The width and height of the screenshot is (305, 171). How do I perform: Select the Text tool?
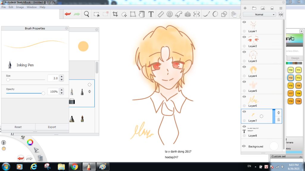pos(151,14)
